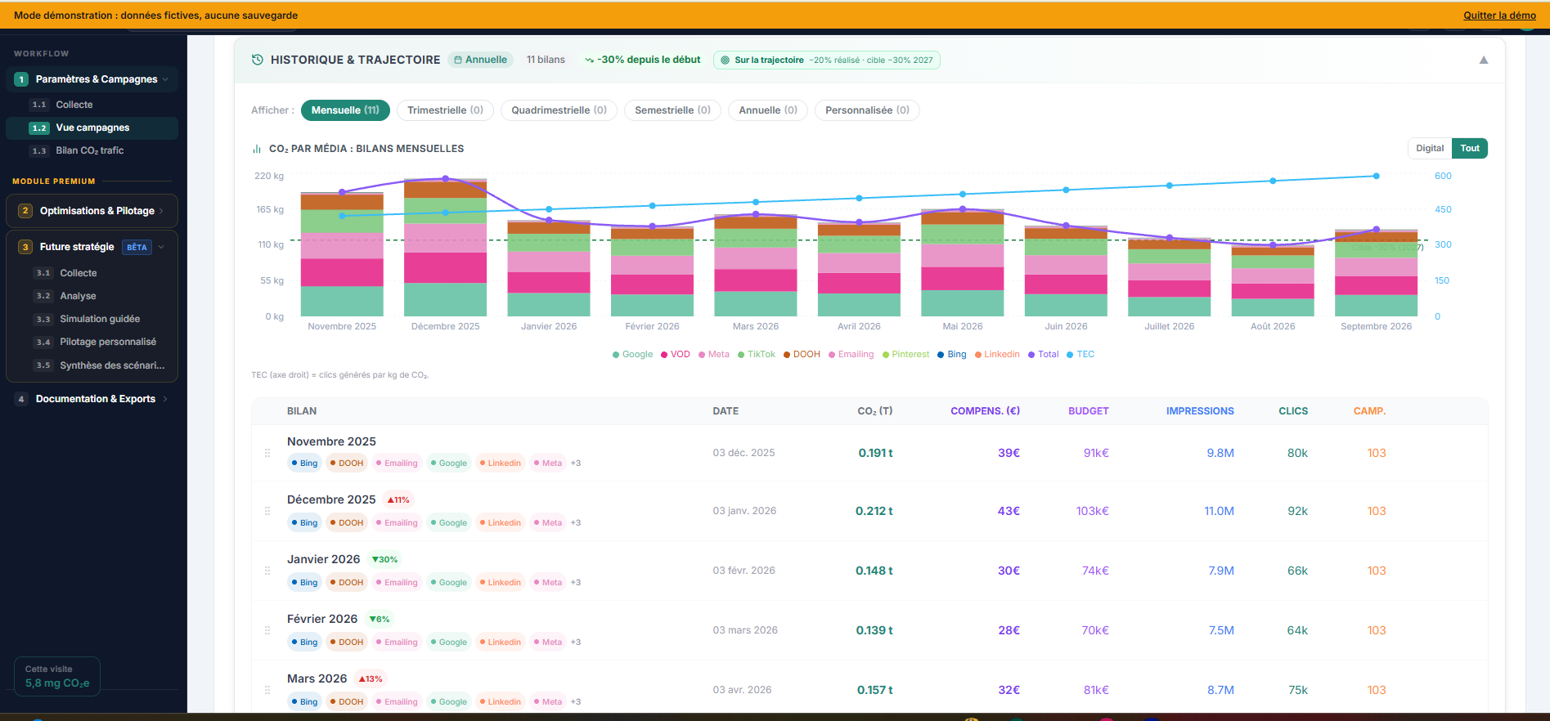Screen dimensions: 1550x721
Task: Expand the Optimisations & Pilotage module
Action: pyautogui.click(x=161, y=211)
